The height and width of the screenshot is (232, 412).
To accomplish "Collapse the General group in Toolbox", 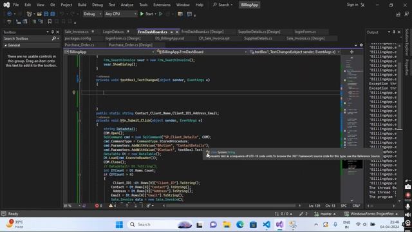I will pyautogui.click(x=5, y=45).
